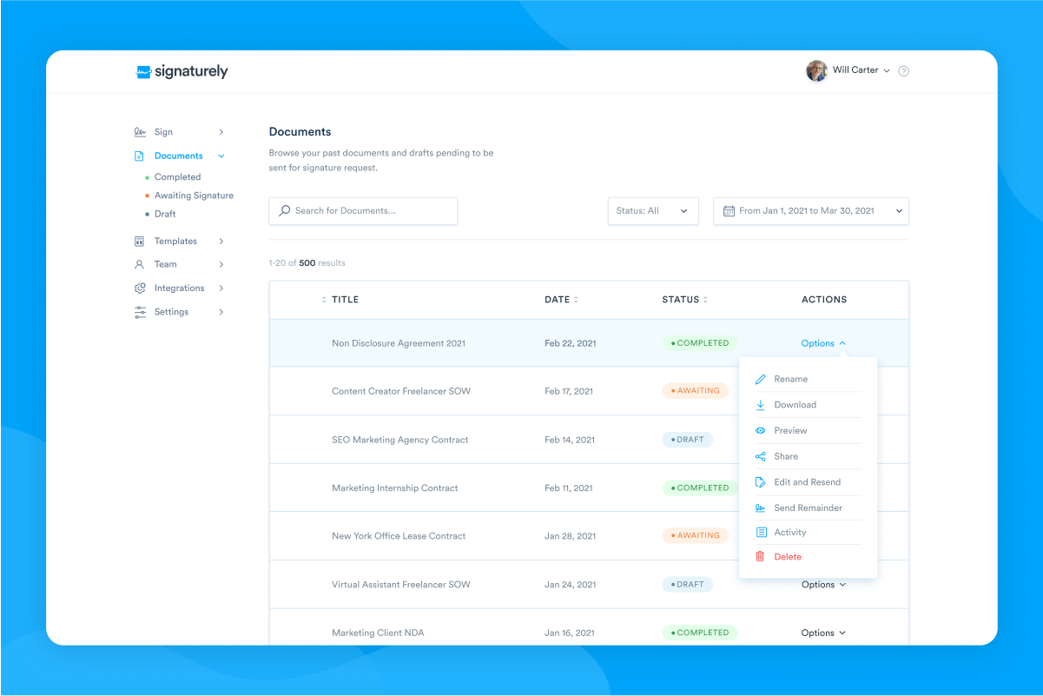
Task: Choose Send Remainder in the options menu
Action: coord(808,508)
